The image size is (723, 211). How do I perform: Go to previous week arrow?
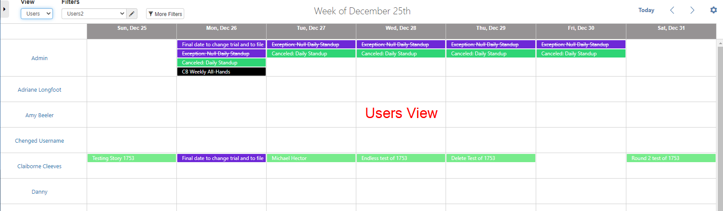coord(672,10)
